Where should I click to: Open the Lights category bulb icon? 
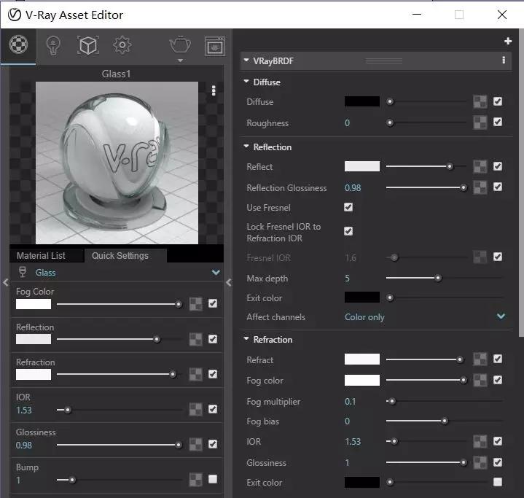click(53, 45)
